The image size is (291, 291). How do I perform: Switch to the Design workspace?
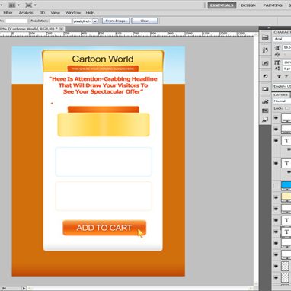coord(248,5)
